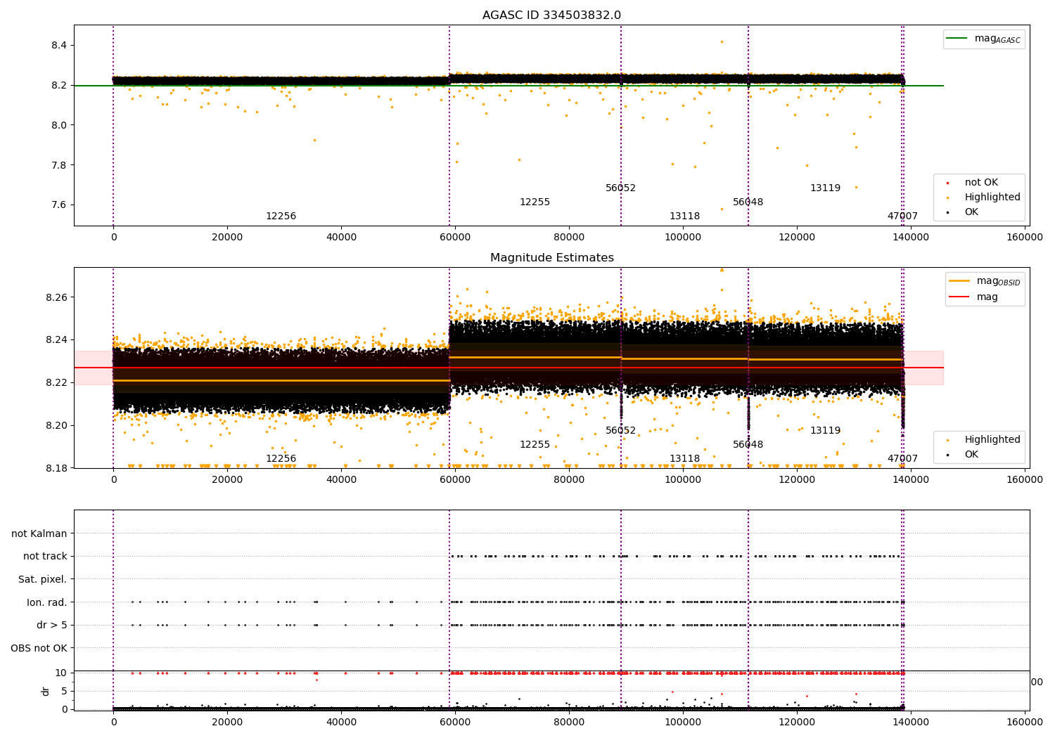Viewport: 1055px width, 738px height.
Task: Click the 8.26 y-axis tick label
Action: [56, 297]
